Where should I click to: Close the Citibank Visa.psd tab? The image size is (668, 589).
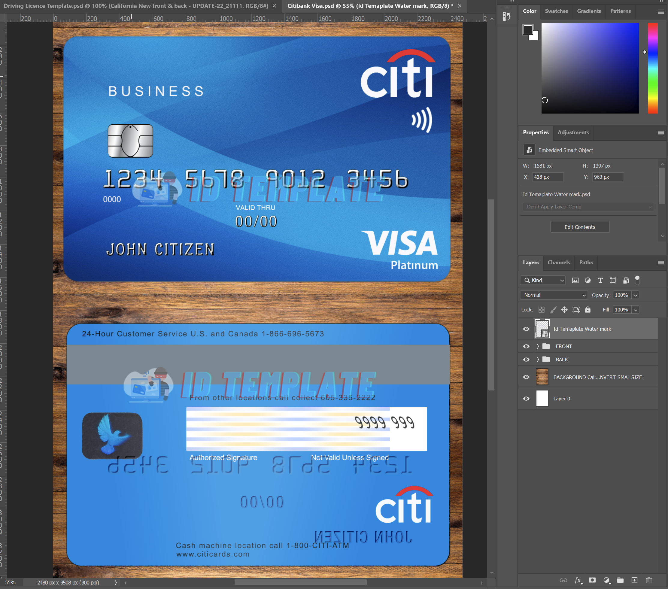(460, 6)
